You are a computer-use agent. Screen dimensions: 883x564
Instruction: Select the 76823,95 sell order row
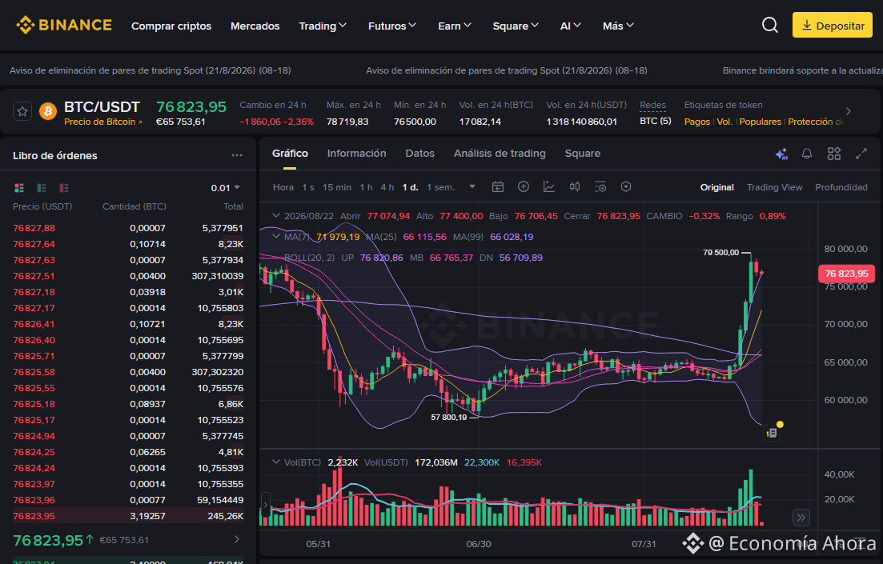click(x=128, y=515)
